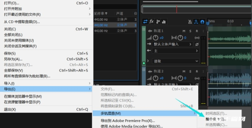The width and height of the screenshot is (252, 128).
Task: Open the 多轨混音(M) submenu
Action: pos(145,113)
